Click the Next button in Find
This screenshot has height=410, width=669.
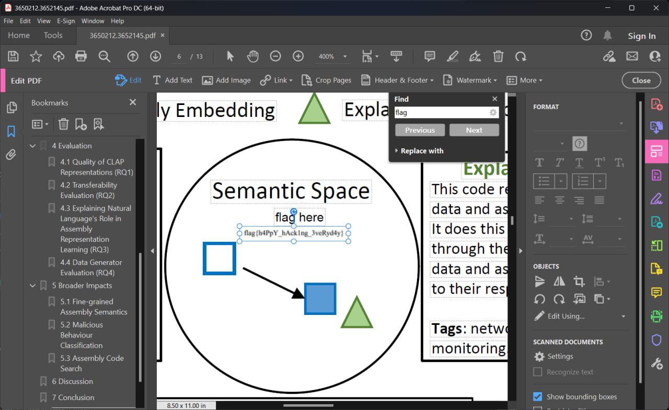click(474, 130)
